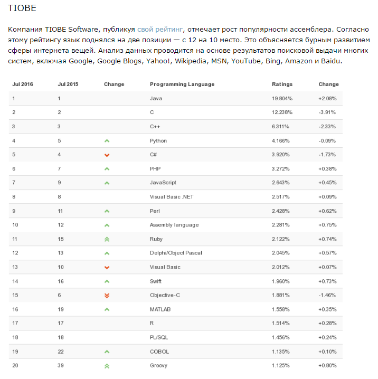378x379 pixels.
Task: Click the "Jul 2015" column header
Action: [x=68, y=84]
